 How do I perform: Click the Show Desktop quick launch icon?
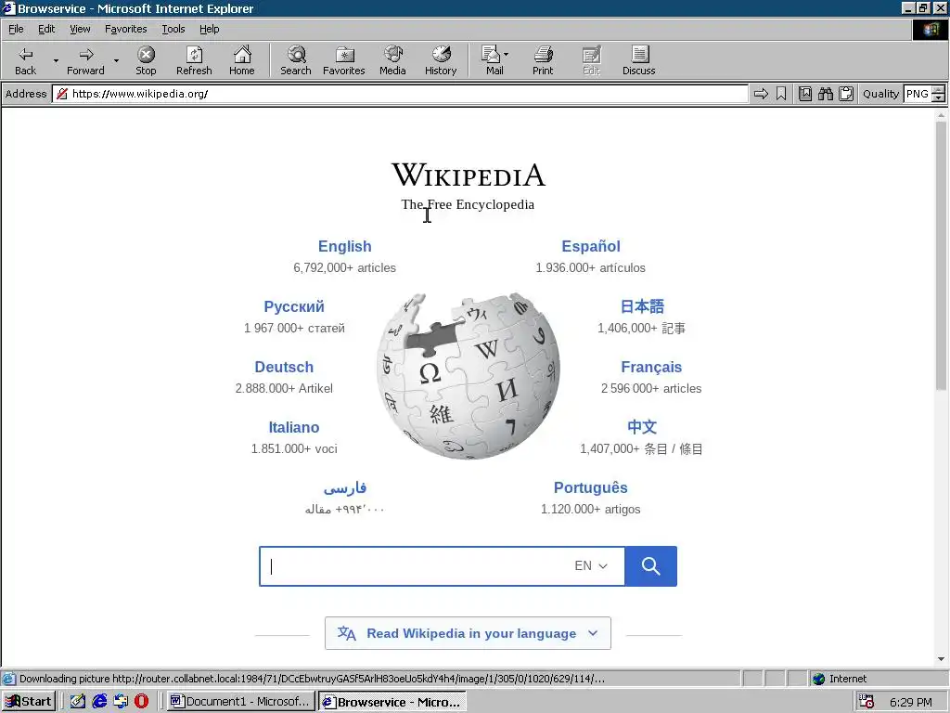click(78, 702)
